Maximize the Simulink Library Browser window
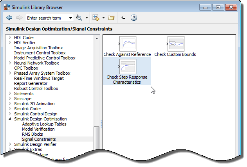Image resolution: width=247 pixels, height=167 pixels. pyautogui.click(x=218, y=7)
